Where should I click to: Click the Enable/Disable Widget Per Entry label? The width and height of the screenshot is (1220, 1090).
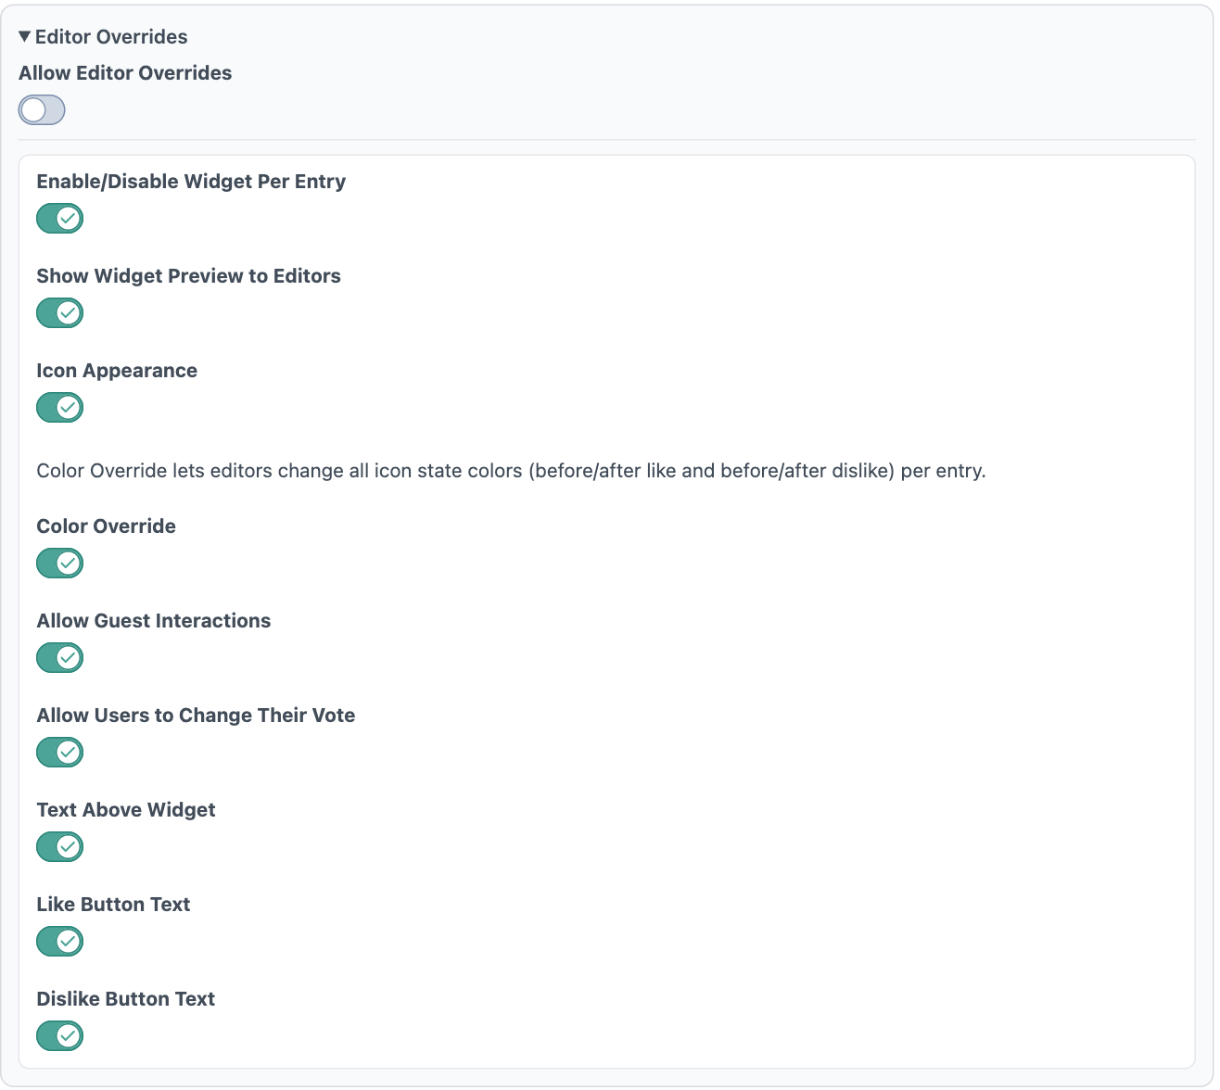190,182
